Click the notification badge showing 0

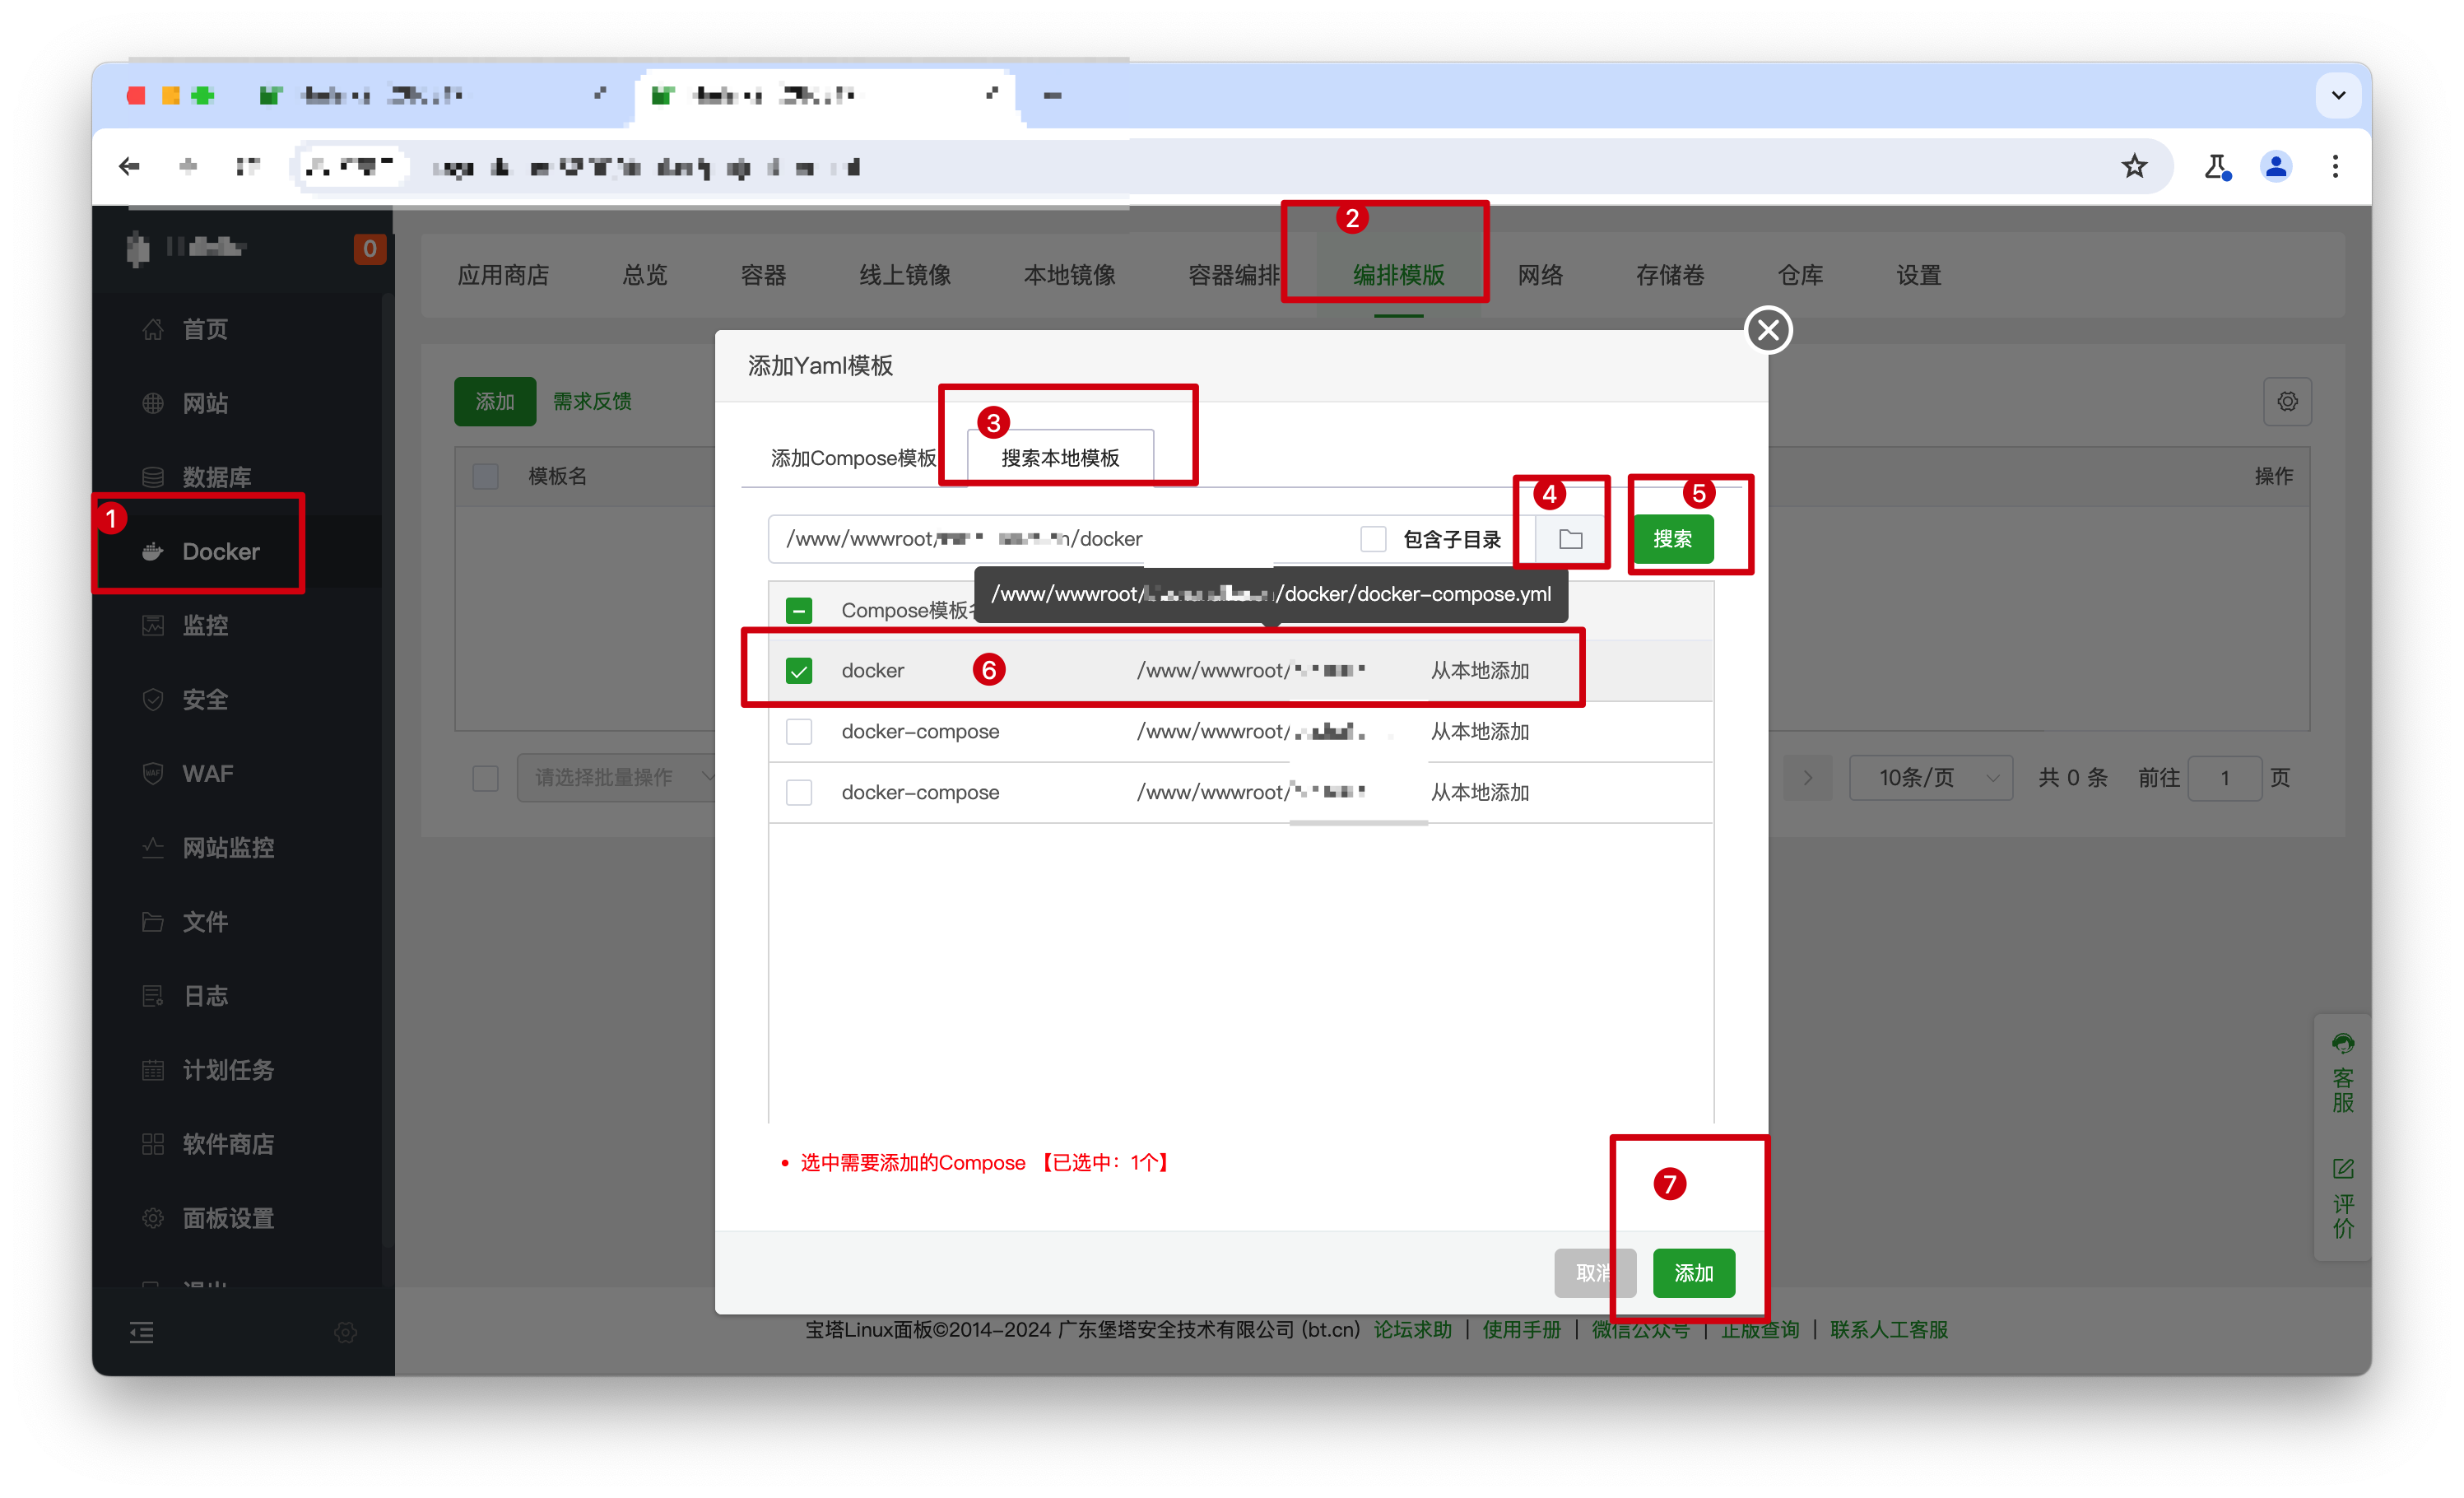(369, 248)
